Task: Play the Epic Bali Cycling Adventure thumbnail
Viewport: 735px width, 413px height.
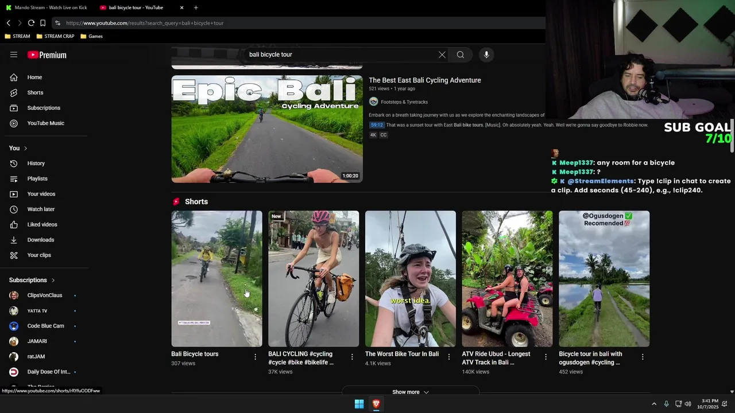Action: (x=267, y=129)
